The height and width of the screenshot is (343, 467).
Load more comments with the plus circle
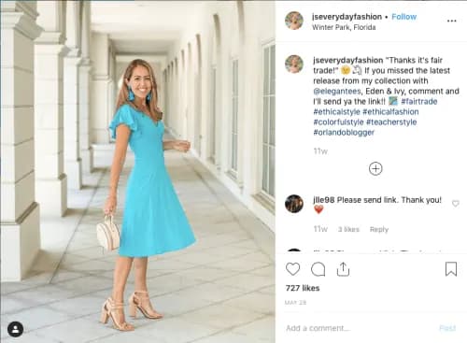click(375, 168)
